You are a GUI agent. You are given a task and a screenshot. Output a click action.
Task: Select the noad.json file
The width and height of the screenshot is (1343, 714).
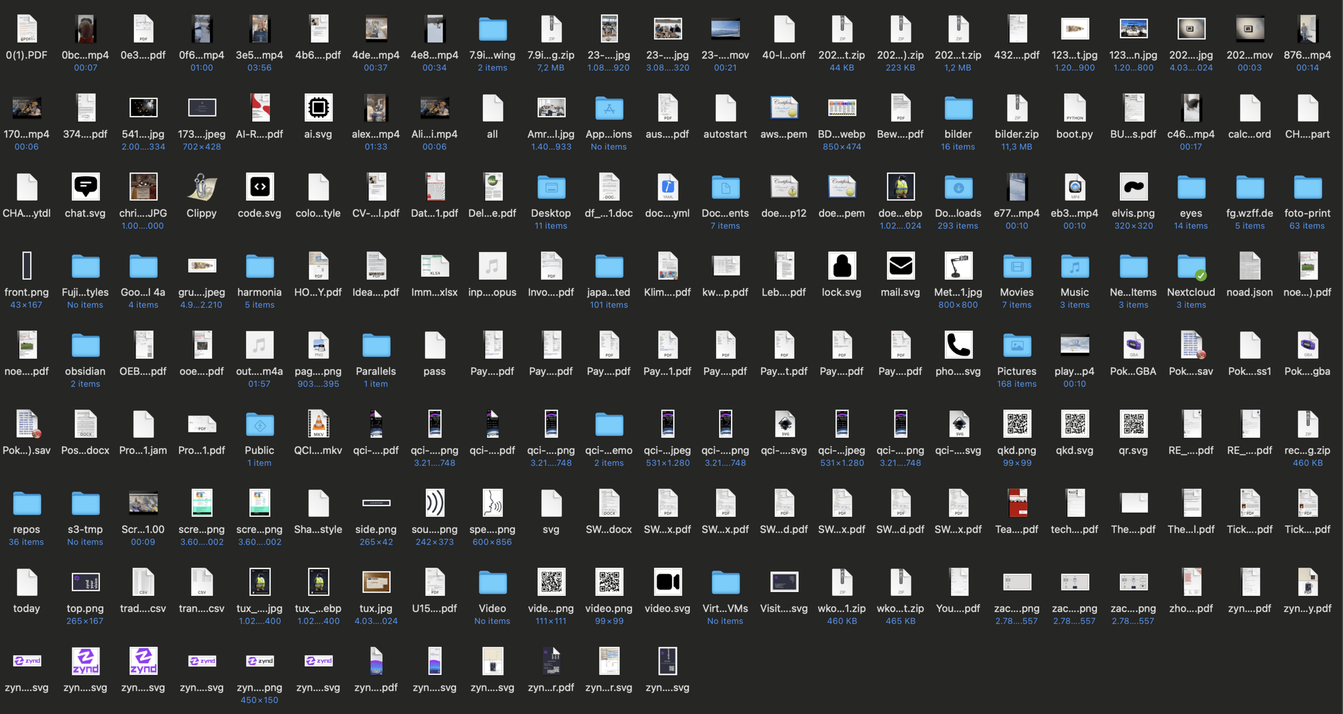pyautogui.click(x=1250, y=266)
